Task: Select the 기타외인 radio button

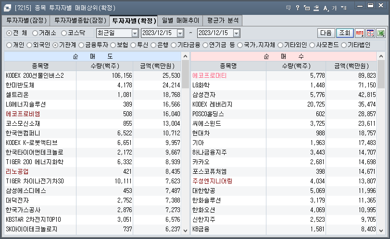Action: click(x=280, y=45)
